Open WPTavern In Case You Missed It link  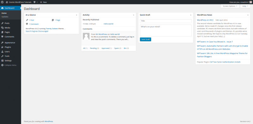pyautogui.click(x=215, y=42)
